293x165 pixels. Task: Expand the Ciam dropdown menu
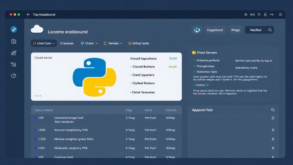tap(89, 43)
